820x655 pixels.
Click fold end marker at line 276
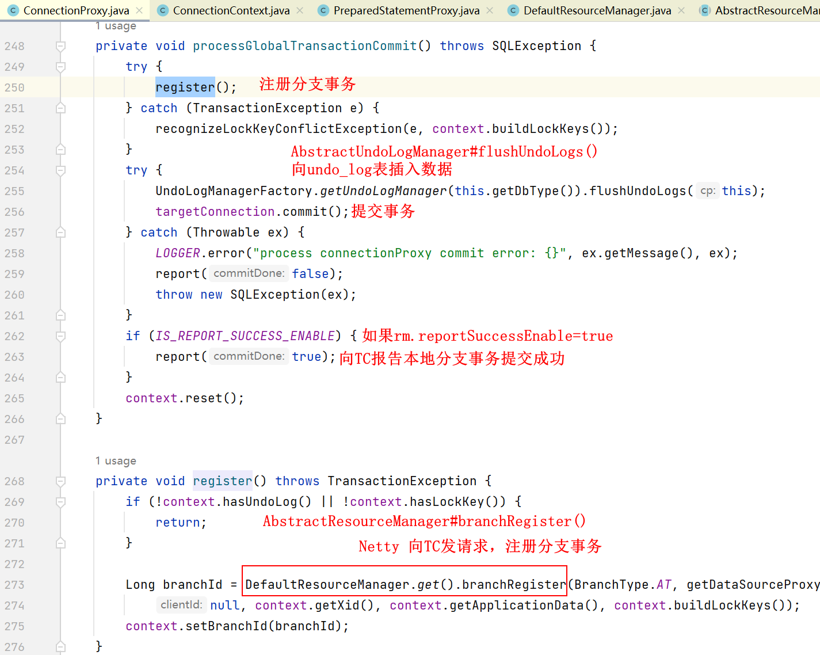pyautogui.click(x=60, y=647)
